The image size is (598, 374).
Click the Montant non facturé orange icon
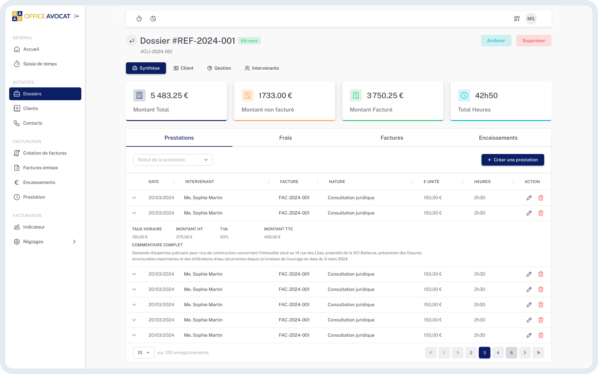248,95
